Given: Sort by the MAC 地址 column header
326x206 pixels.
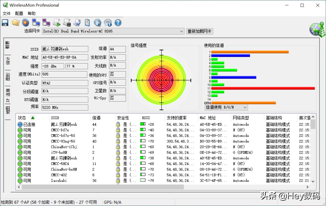Looking at the screenshot, I should pyautogui.click(x=214, y=118).
